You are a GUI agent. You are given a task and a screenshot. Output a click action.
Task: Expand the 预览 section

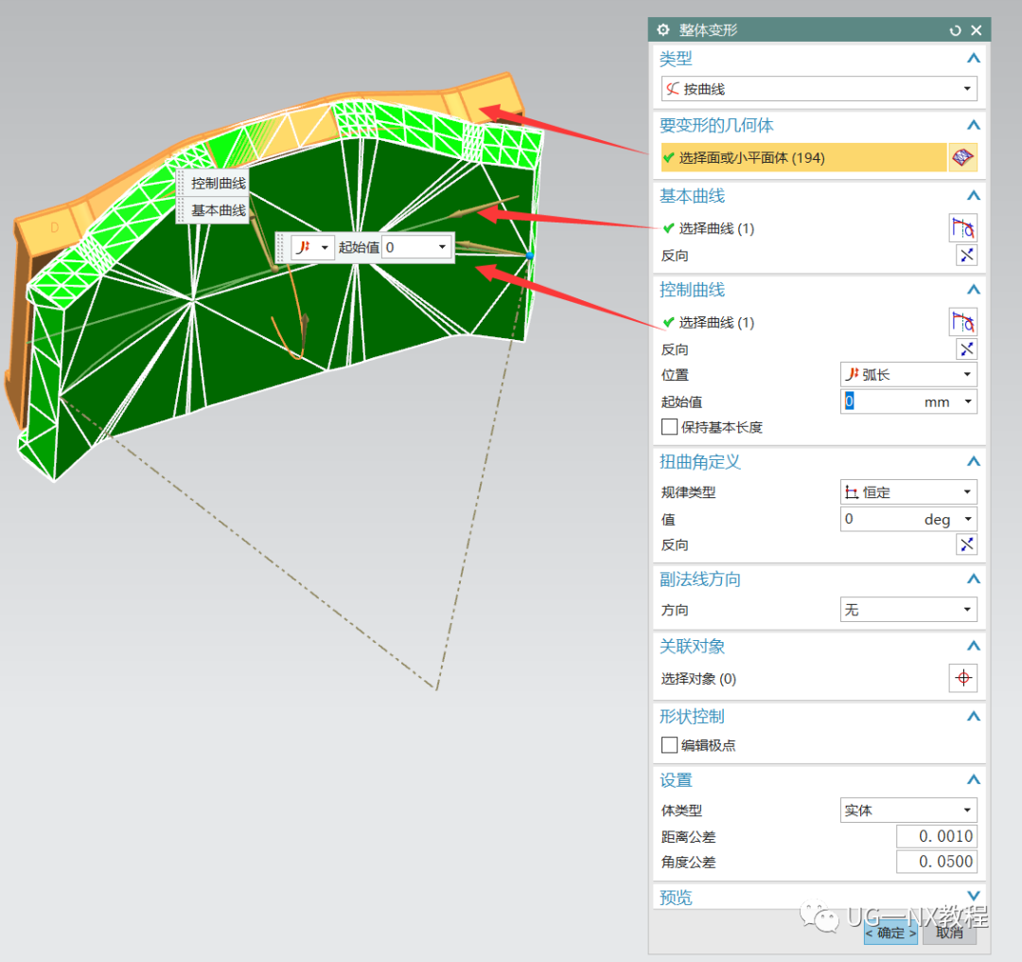(973, 896)
